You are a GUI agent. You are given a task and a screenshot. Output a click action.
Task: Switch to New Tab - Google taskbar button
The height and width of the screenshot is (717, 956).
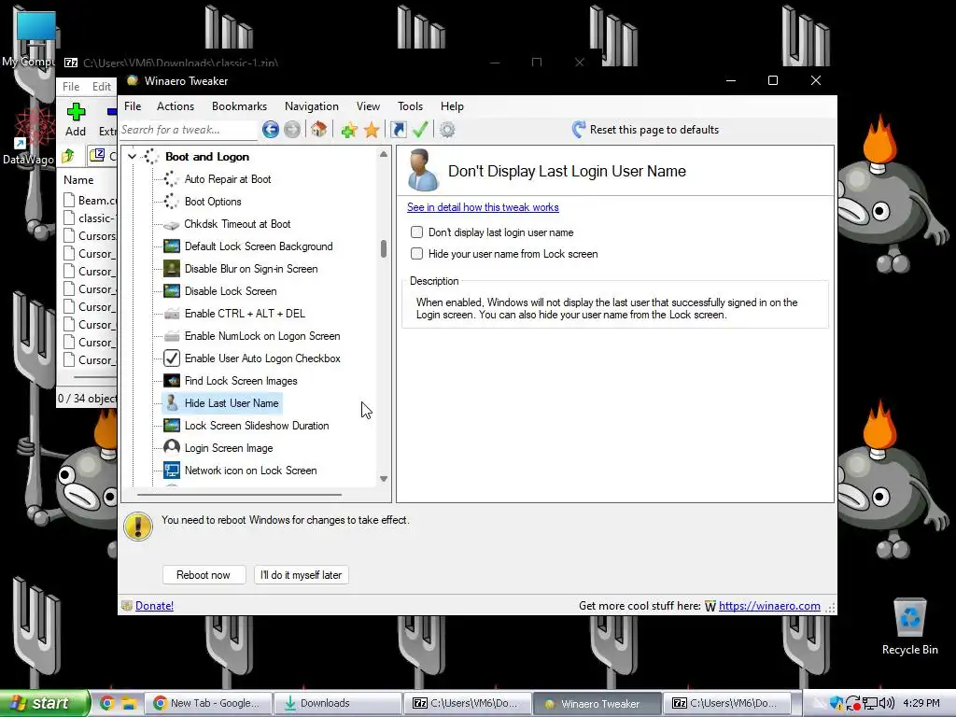click(208, 704)
